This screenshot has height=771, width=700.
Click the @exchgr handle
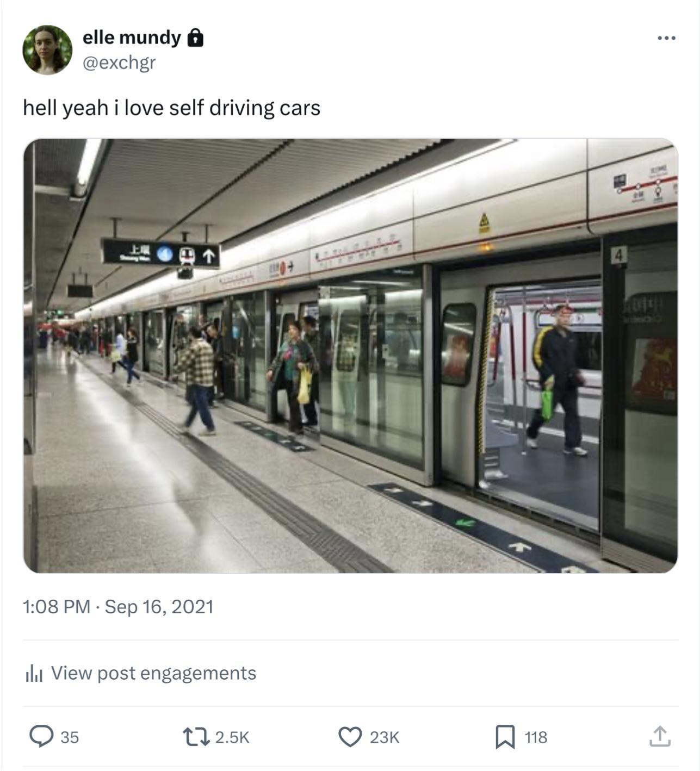tap(119, 63)
